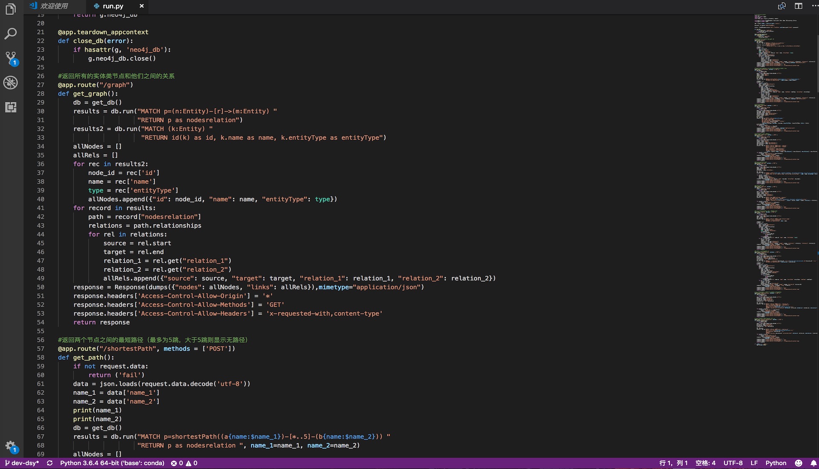Screen dimensions: 819x469
Task: Open the Source Control view icon
Action: pyautogui.click(x=11, y=58)
